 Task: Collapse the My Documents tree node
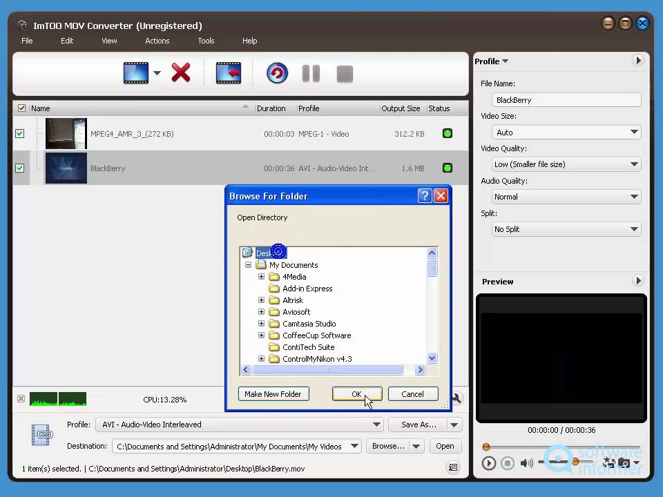point(248,265)
